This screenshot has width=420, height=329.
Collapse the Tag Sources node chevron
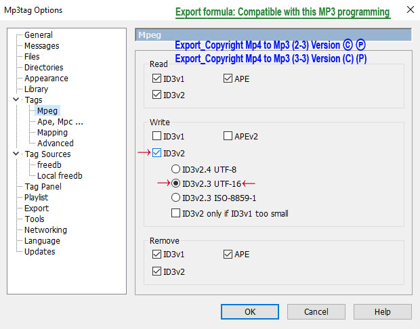click(x=16, y=154)
